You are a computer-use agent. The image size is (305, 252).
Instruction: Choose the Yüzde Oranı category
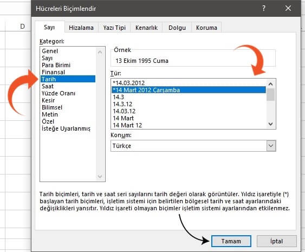(x=68, y=93)
